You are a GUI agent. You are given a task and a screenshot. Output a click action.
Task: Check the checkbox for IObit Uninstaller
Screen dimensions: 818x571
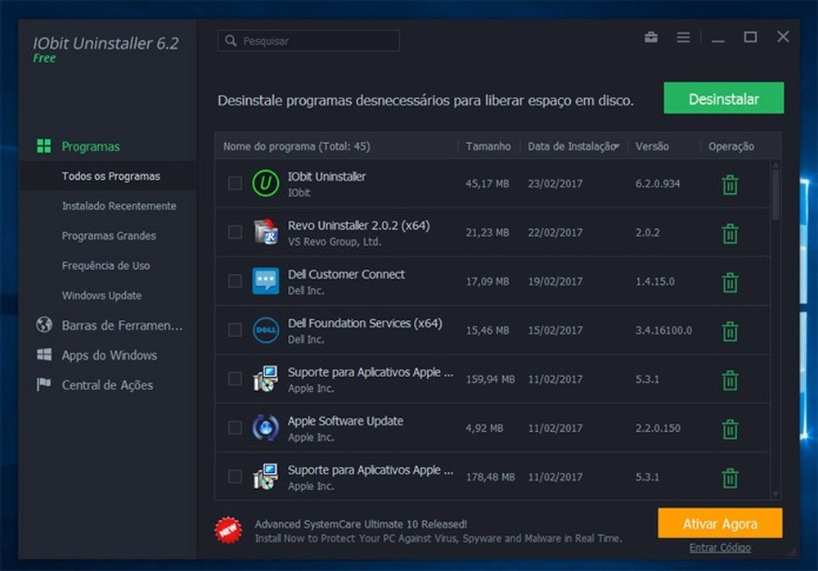tap(234, 184)
